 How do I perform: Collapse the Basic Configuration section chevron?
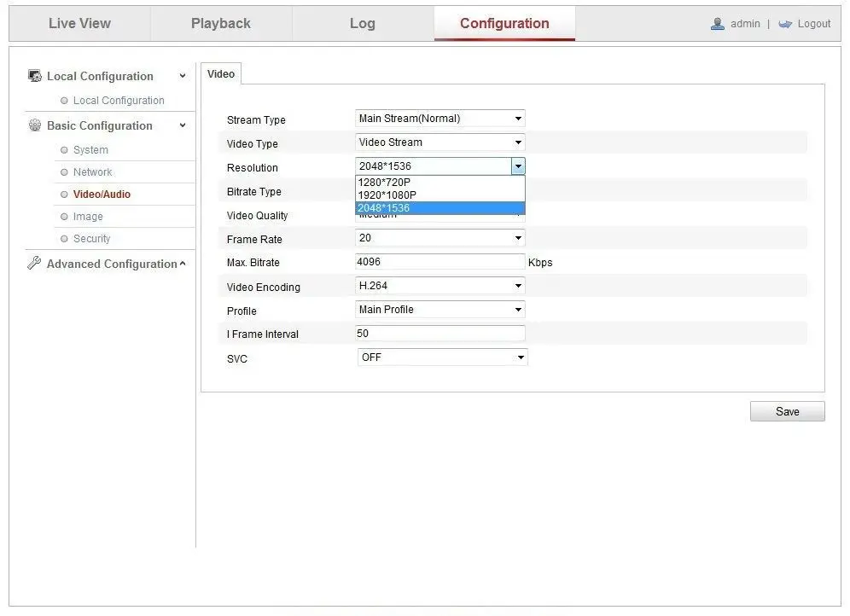click(183, 125)
